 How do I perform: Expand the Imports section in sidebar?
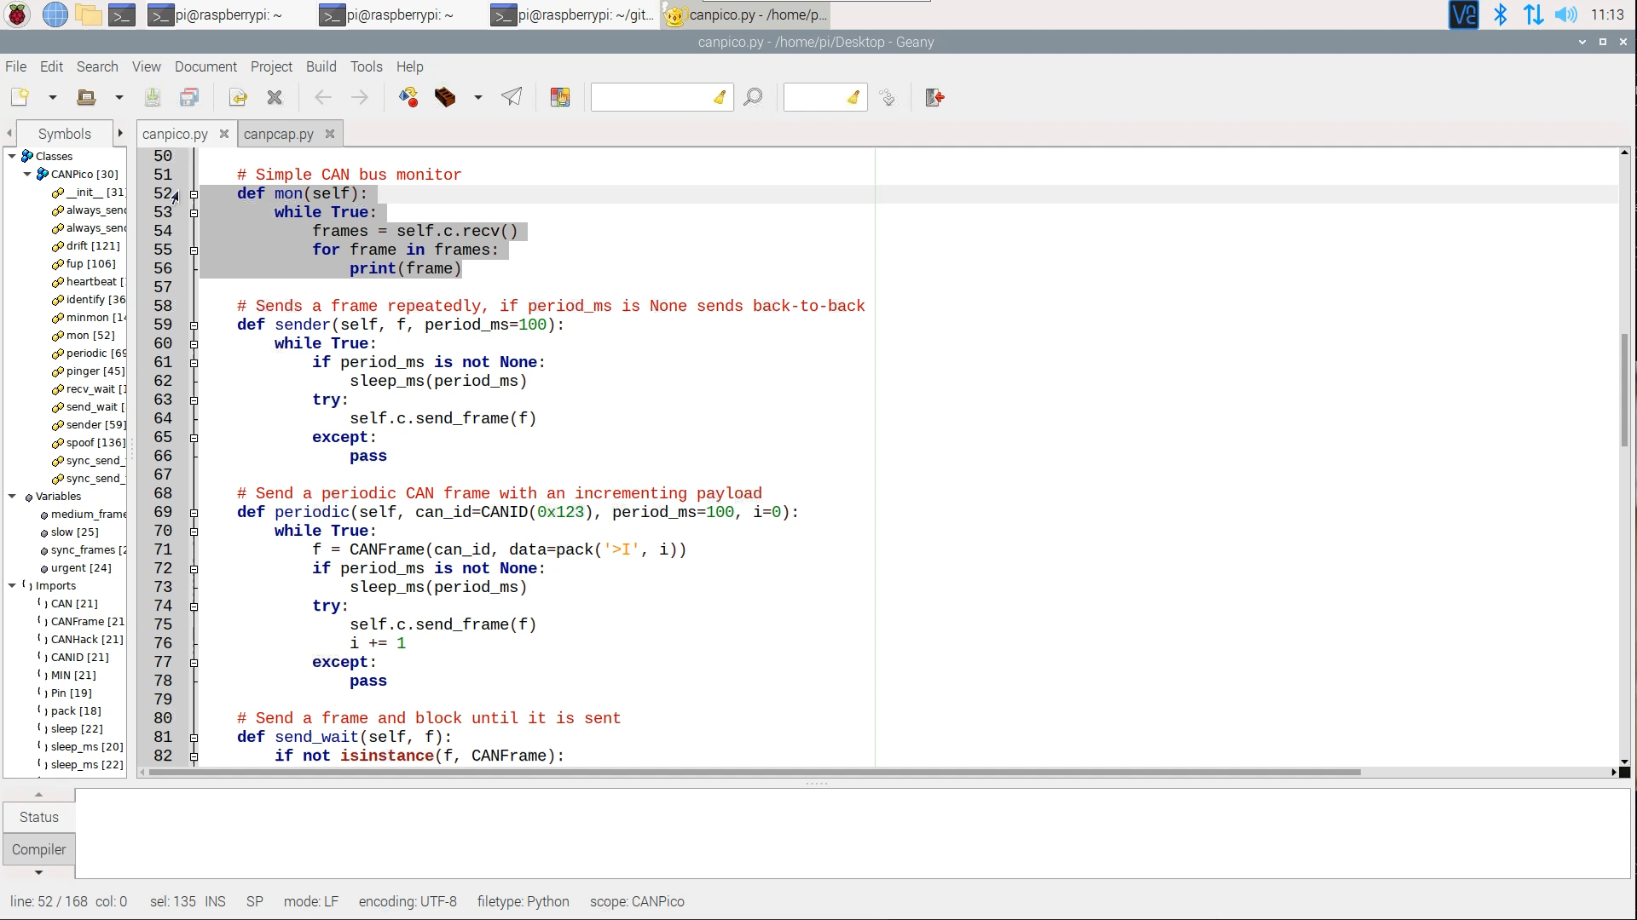tap(13, 585)
